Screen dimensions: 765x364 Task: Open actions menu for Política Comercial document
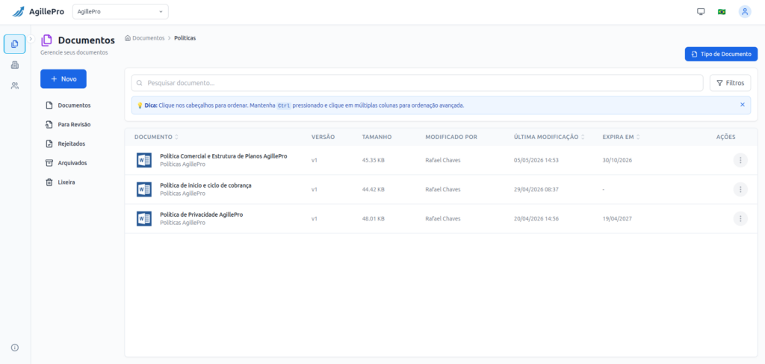pos(740,160)
